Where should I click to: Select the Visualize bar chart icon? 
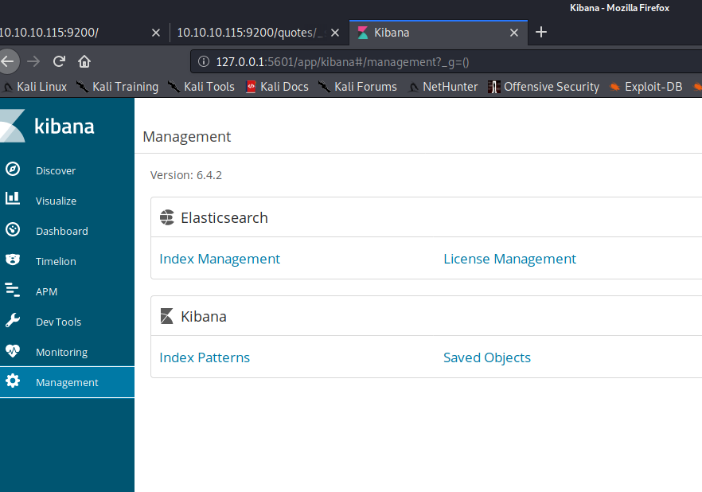(x=13, y=200)
